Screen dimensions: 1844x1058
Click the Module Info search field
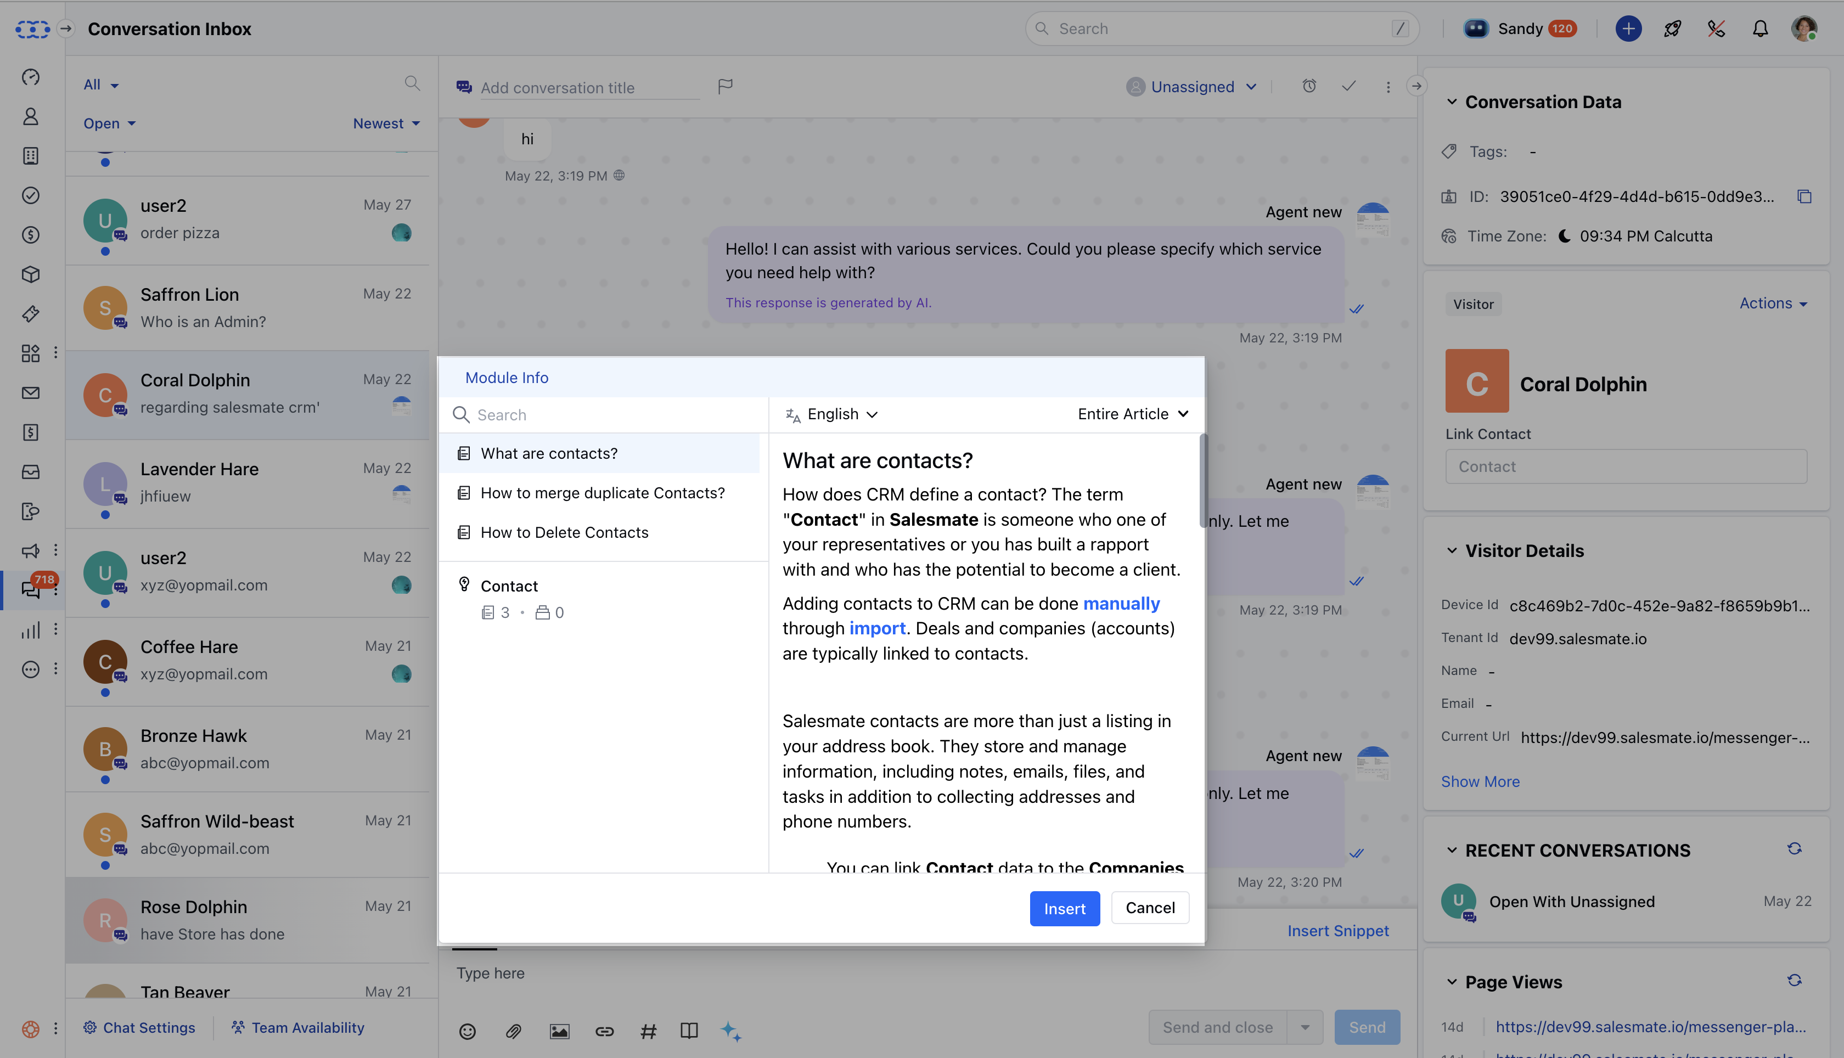[603, 415]
